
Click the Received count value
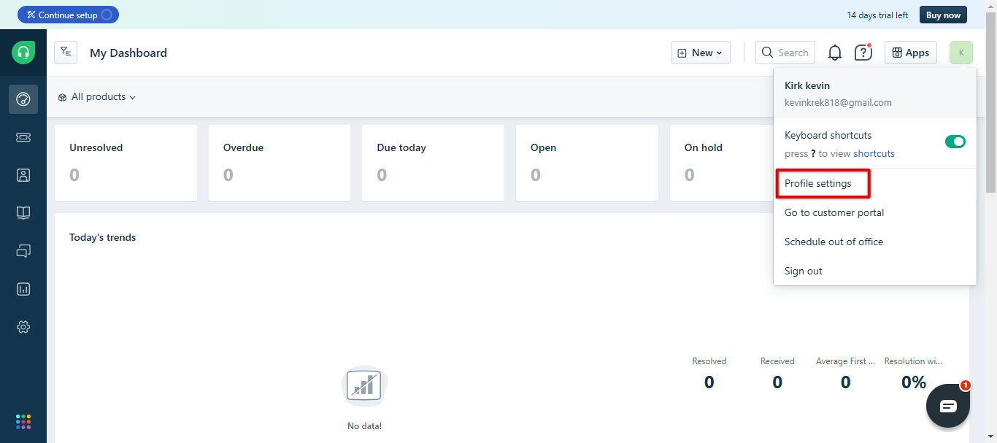pos(777,382)
